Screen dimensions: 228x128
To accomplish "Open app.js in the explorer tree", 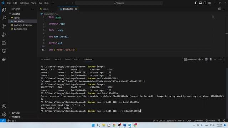I will click(x=22, y=17).
